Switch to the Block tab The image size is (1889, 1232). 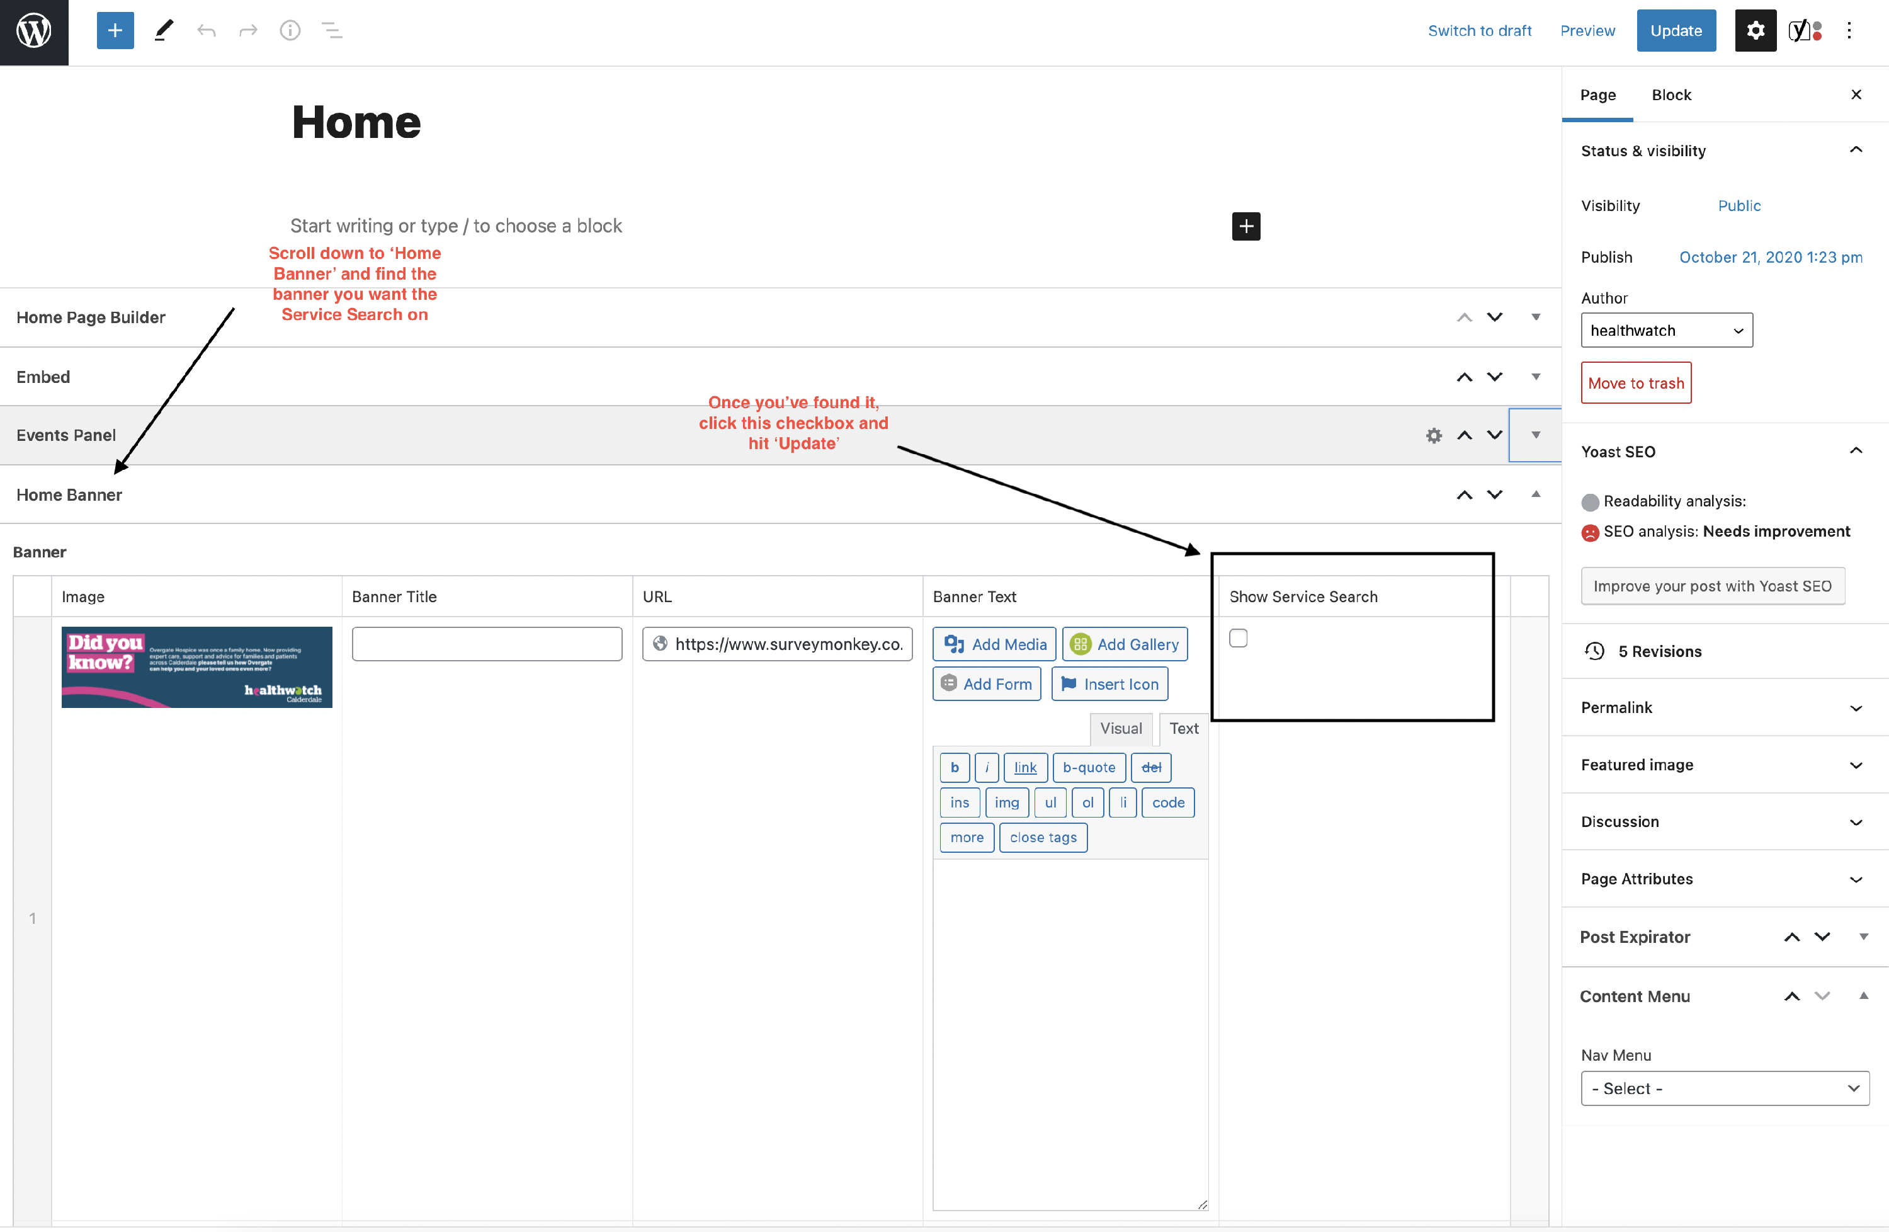[x=1671, y=94]
